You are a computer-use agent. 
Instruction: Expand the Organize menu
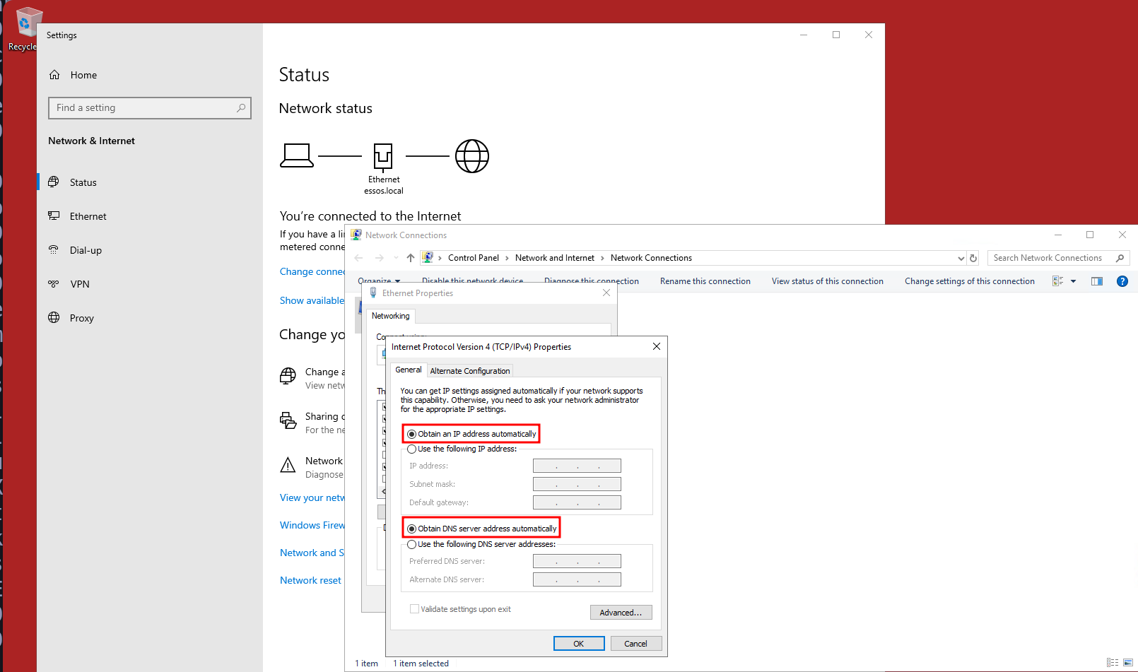click(x=379, y=281)
